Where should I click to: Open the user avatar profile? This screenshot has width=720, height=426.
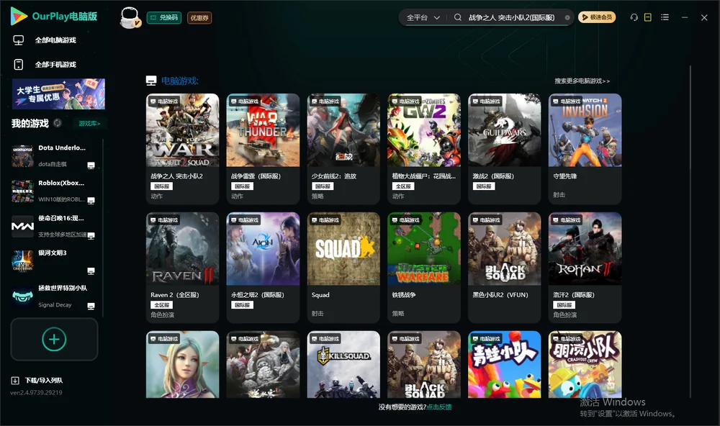coord(130,17)
